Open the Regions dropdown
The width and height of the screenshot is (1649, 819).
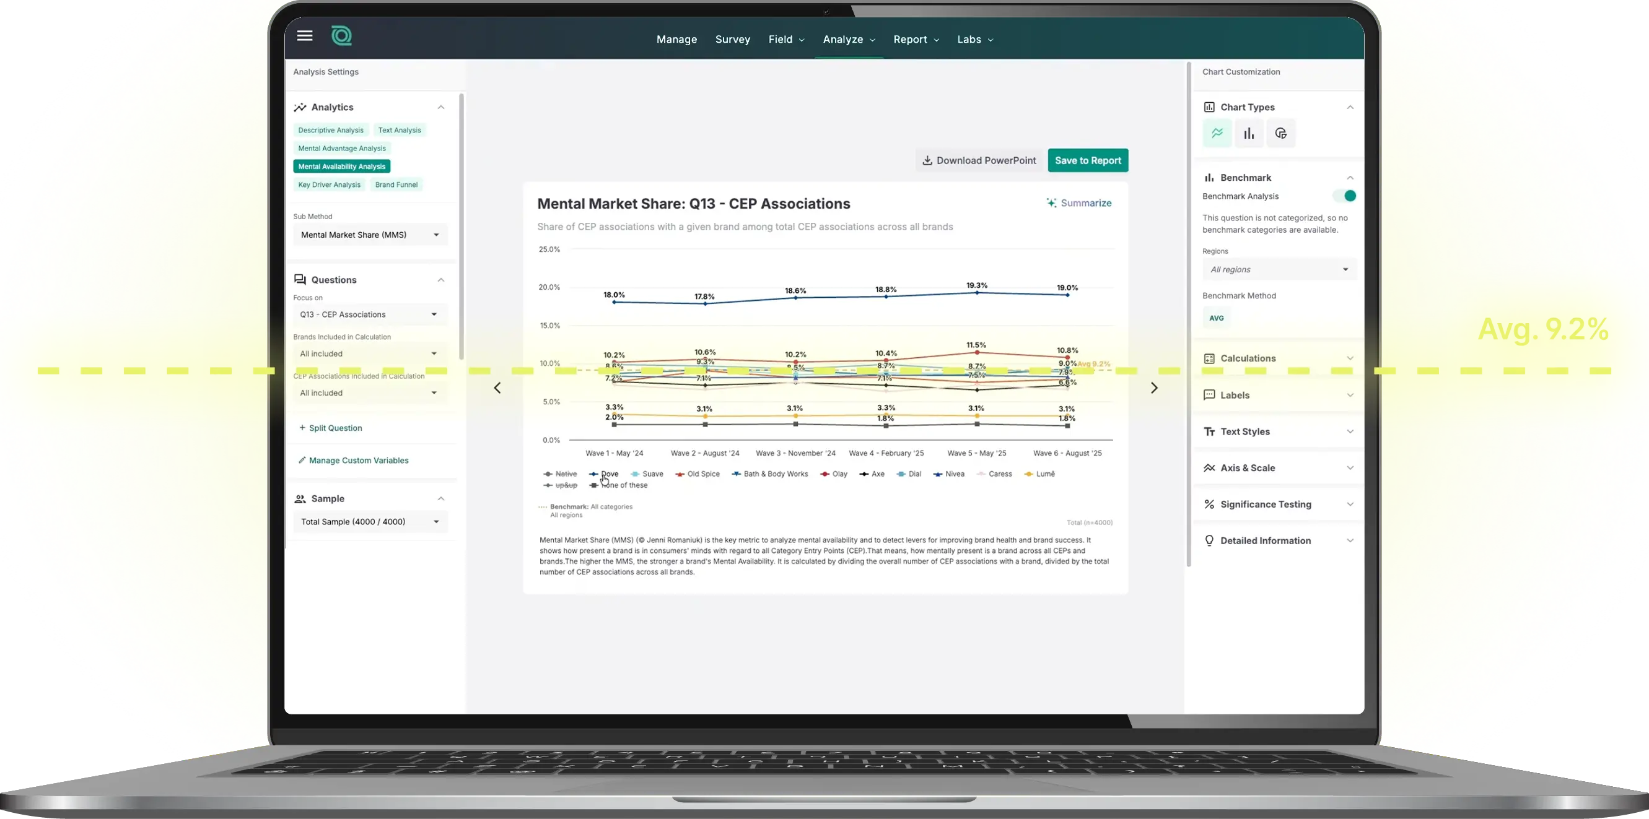point(1279,269)
